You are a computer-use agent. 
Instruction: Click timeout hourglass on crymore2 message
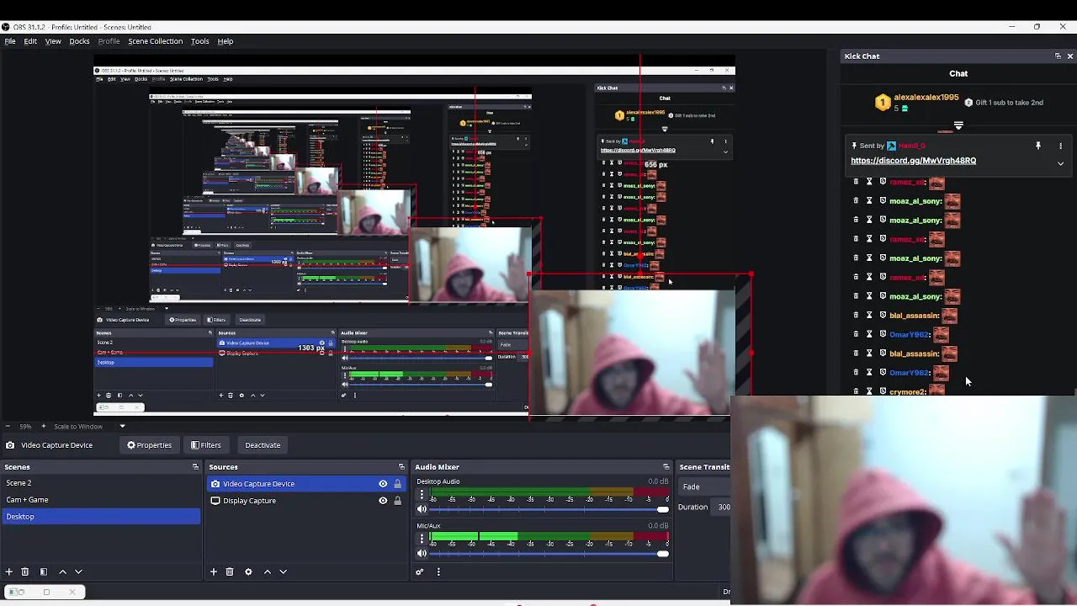(869, 391)
